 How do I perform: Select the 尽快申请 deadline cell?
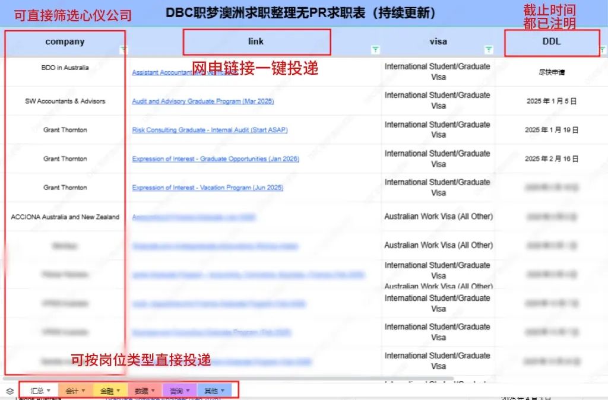(552, 72)
